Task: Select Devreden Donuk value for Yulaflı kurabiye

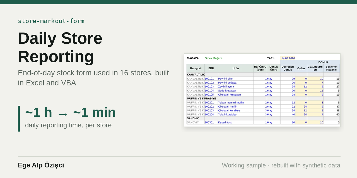Action: (288, 115)
